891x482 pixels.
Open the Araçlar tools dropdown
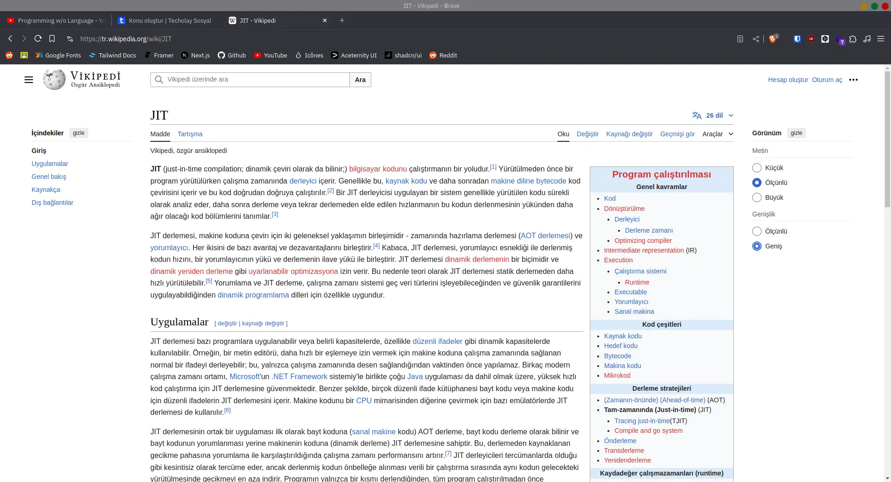tap(718, 134)
